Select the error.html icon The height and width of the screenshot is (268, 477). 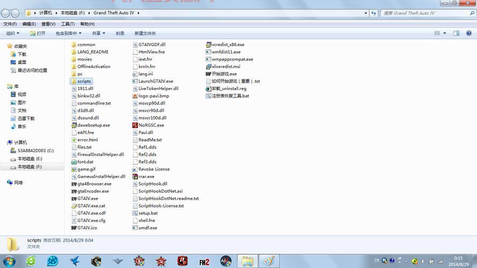74,140
